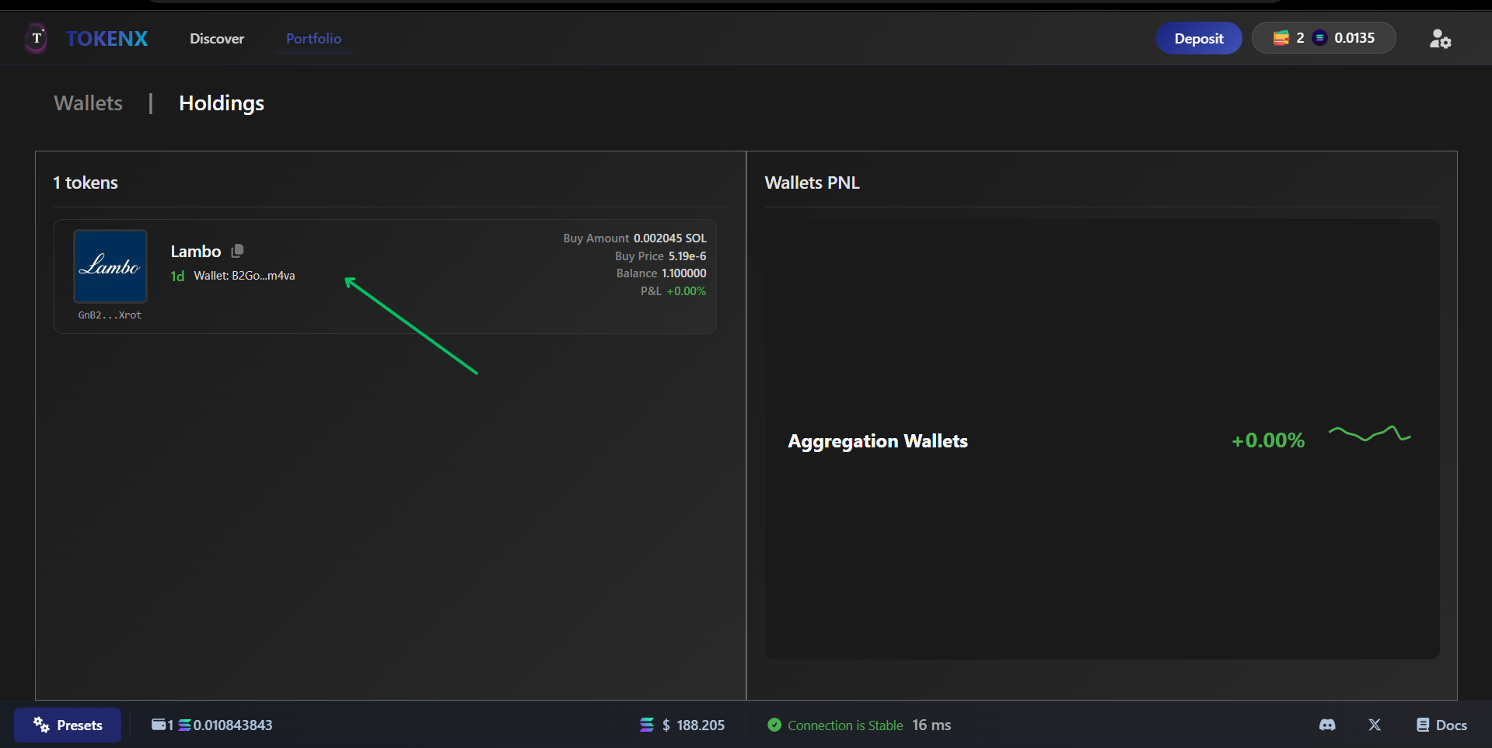Viewport: 1492px width, 748px height.
Task: Switch to the Wallets tab
Action: click(x=89, y=103)
